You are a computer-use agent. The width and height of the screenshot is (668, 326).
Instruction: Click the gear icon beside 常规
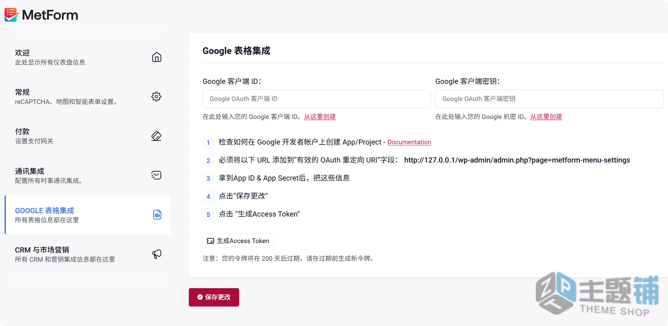coord(156,96)
